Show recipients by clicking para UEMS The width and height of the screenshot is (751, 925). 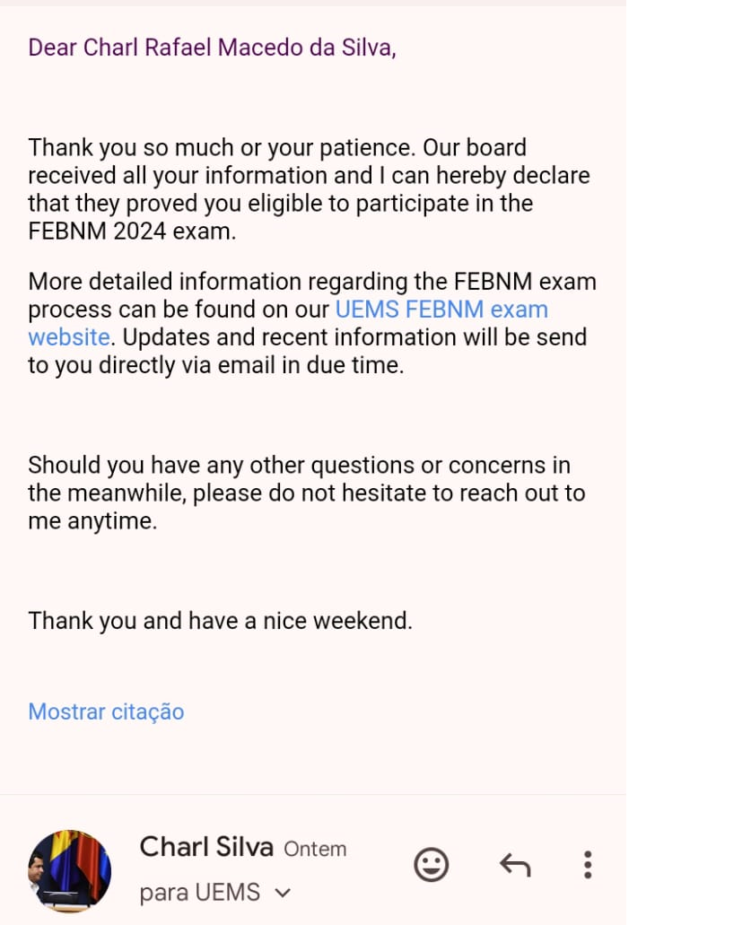199,893
